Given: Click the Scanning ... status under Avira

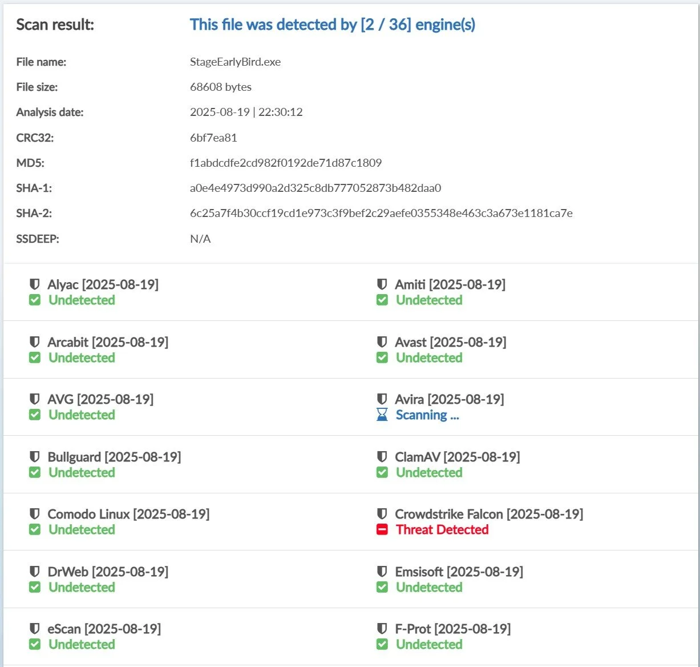Looking at the screenshot, I should pyautogui.click(x=427, y=415).
